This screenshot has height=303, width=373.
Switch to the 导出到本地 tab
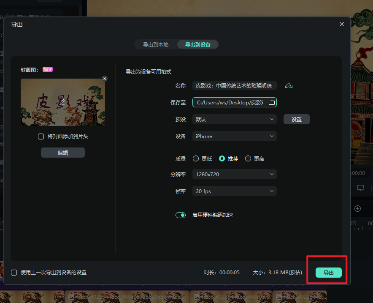click(156, 45)
